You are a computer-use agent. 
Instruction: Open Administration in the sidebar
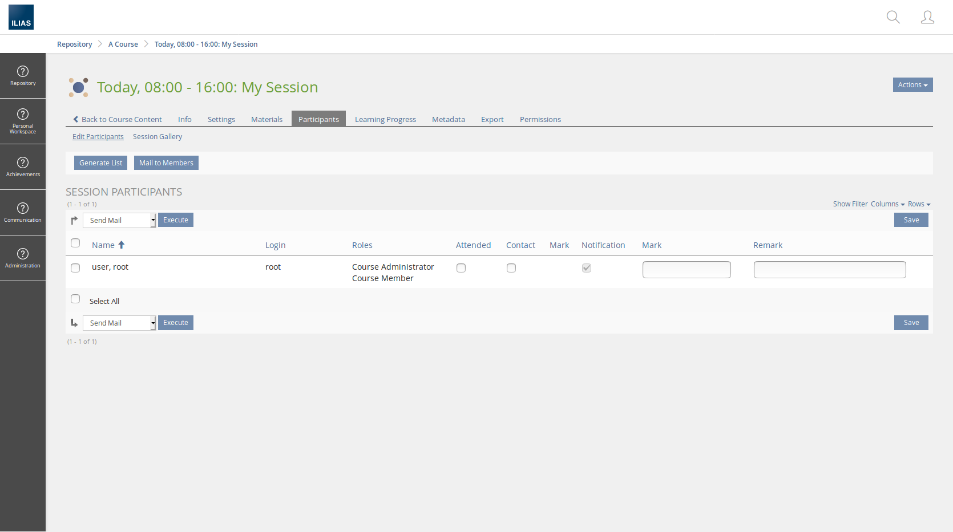coord(23,258)
